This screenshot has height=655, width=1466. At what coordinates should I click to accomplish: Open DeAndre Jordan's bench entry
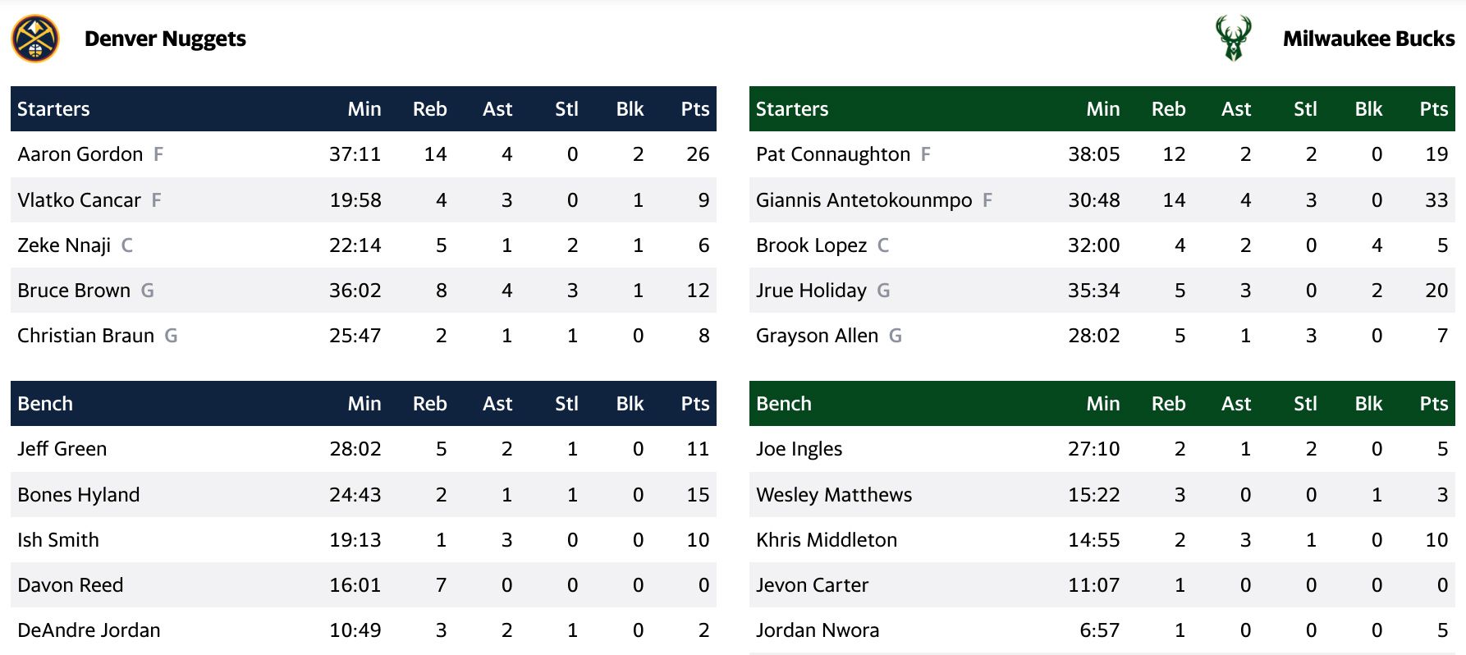coord(364,630)
